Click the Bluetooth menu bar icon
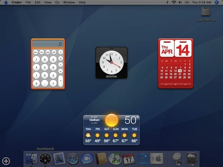 (167, 3)
